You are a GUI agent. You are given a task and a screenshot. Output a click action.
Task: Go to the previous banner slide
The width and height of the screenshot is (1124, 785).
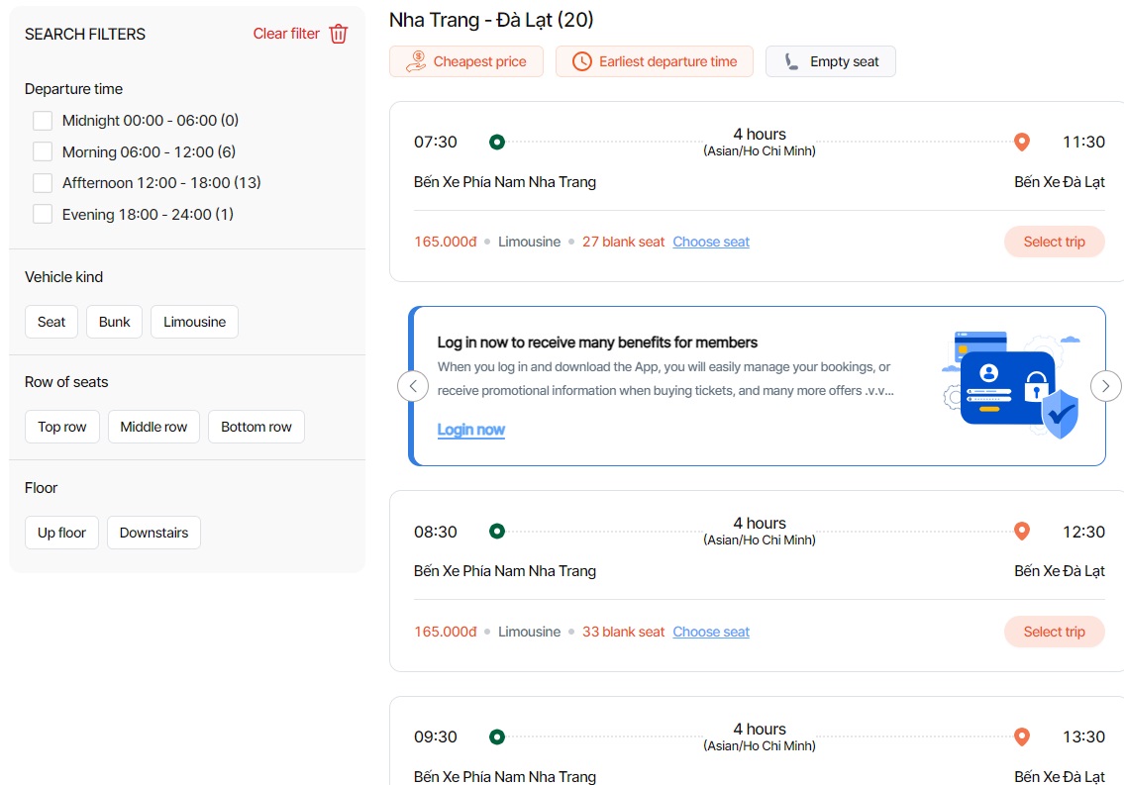[413, 385]
